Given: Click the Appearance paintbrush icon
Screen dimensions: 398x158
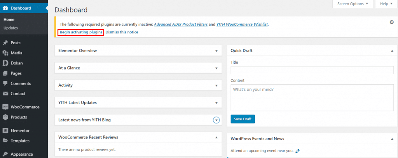Looking at the screenshot, I should (x=5, y=154).
